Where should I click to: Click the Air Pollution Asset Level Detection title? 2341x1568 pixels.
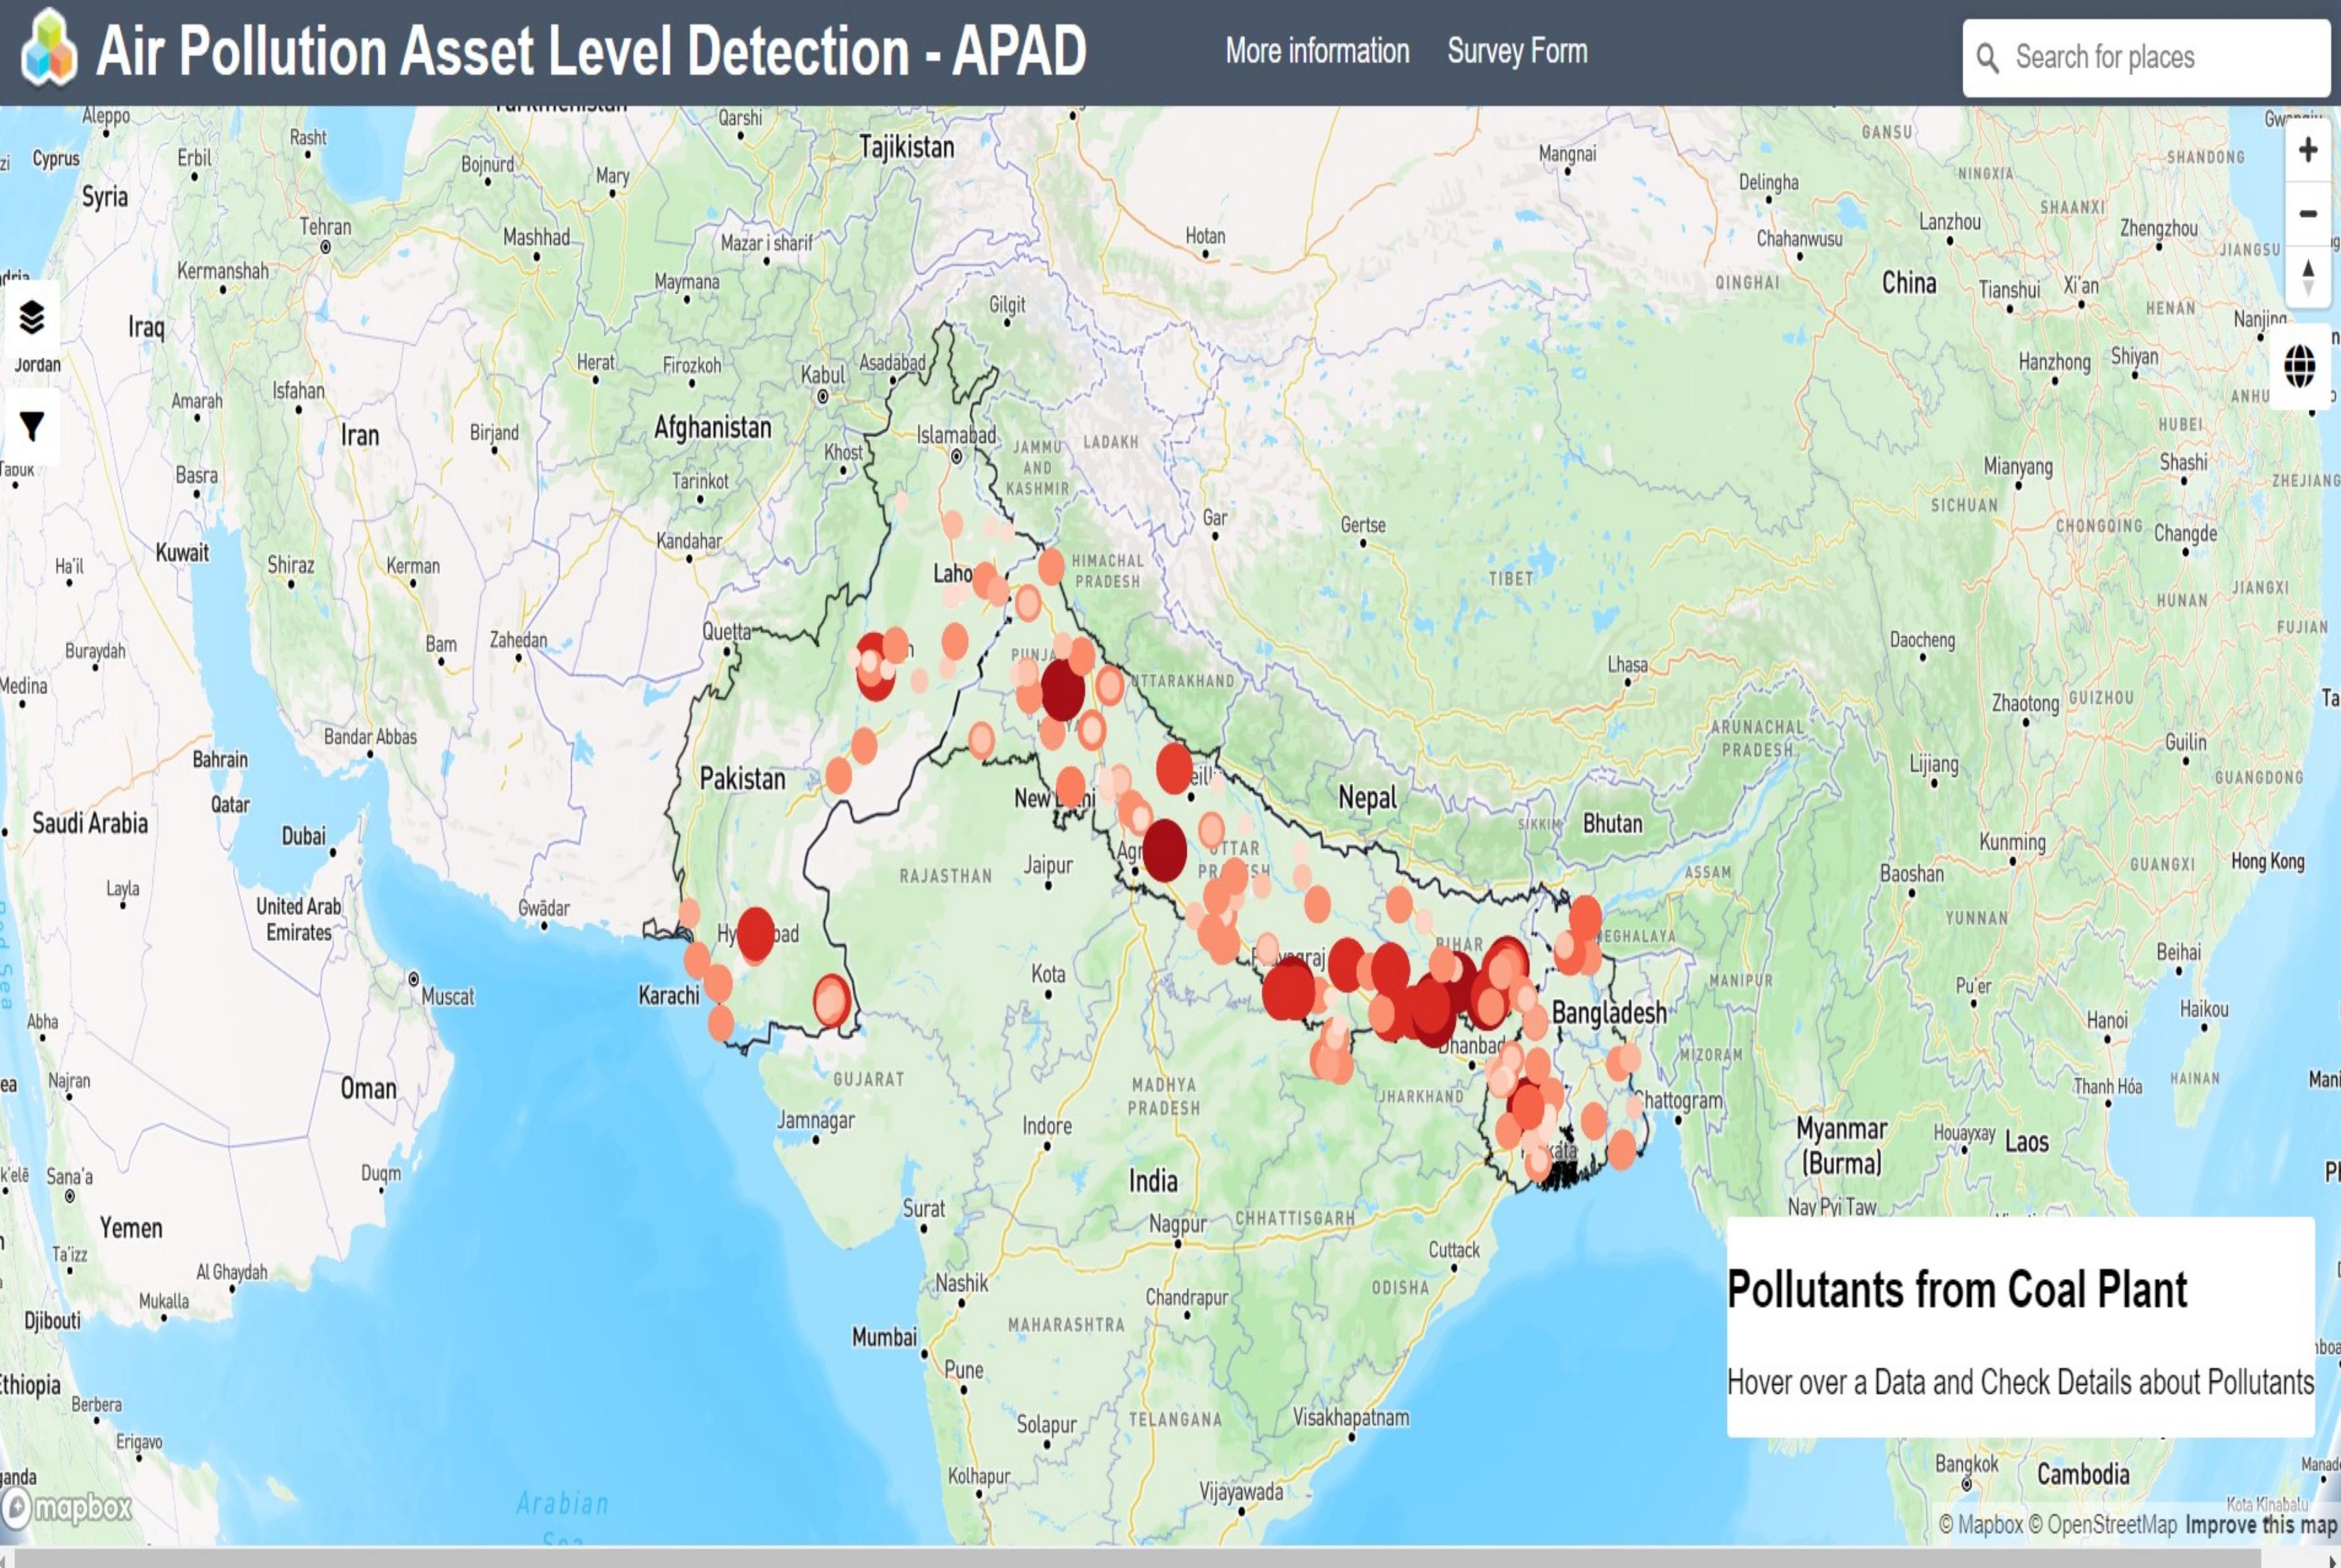(x=591, y=50)
